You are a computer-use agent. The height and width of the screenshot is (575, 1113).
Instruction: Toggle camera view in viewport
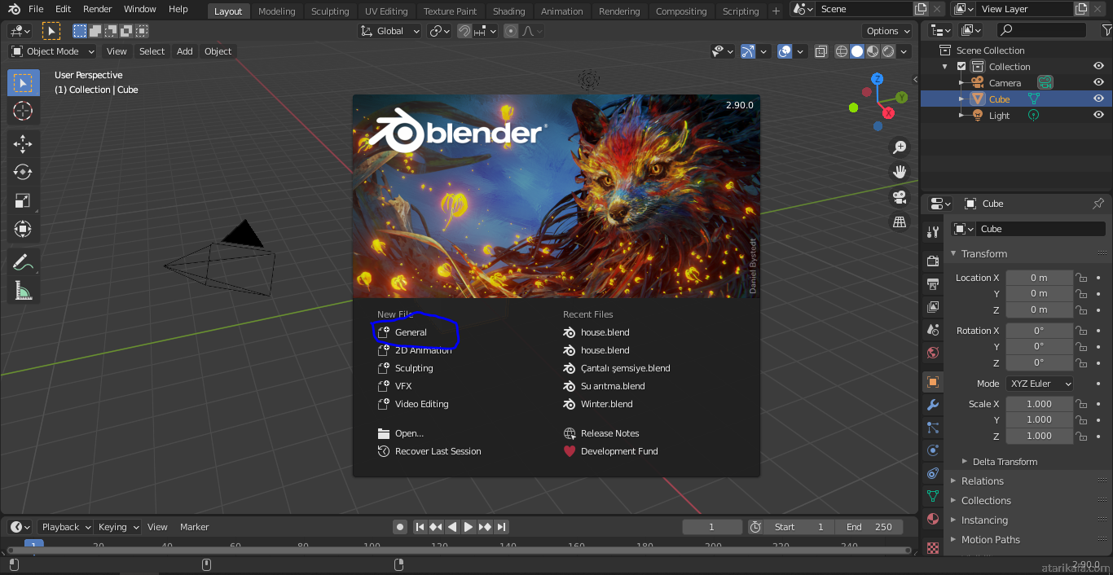pyautogui.click(x=900, y=197)
